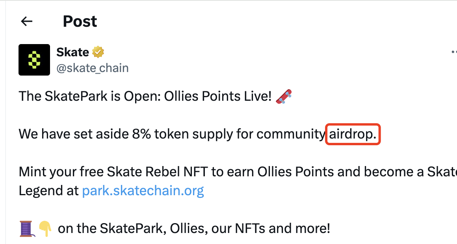Click the highlighted word airdrop
Viewport: 457px width, 244px height.
tap(353, 134)
